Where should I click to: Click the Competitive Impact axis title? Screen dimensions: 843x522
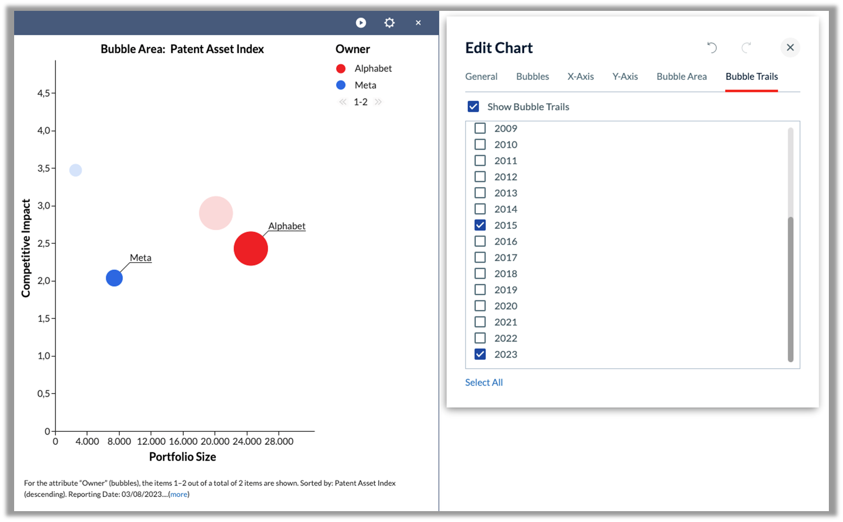(x=26, y=248)
